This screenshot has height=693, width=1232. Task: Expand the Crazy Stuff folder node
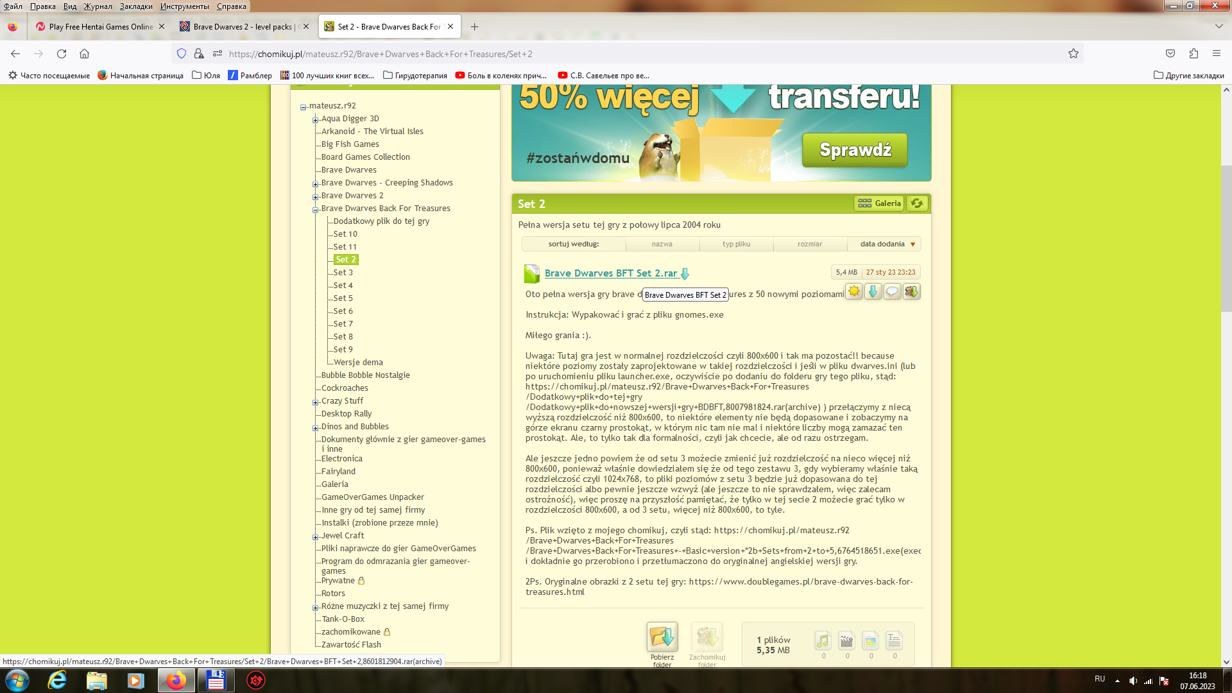coord(315,402)
